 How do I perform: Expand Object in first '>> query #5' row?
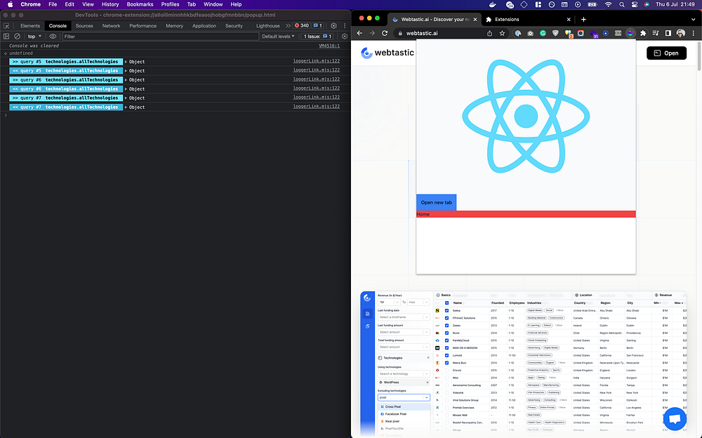pyautogui.click(x=135, y=62)
